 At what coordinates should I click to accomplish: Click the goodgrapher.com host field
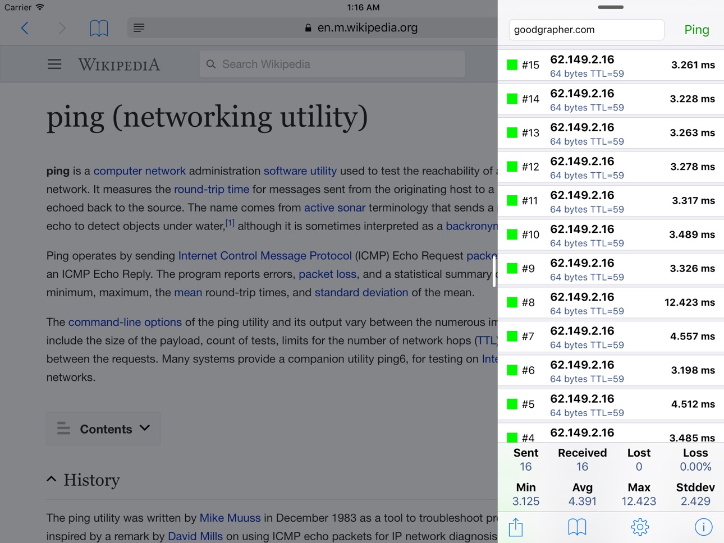click(586, 30)
